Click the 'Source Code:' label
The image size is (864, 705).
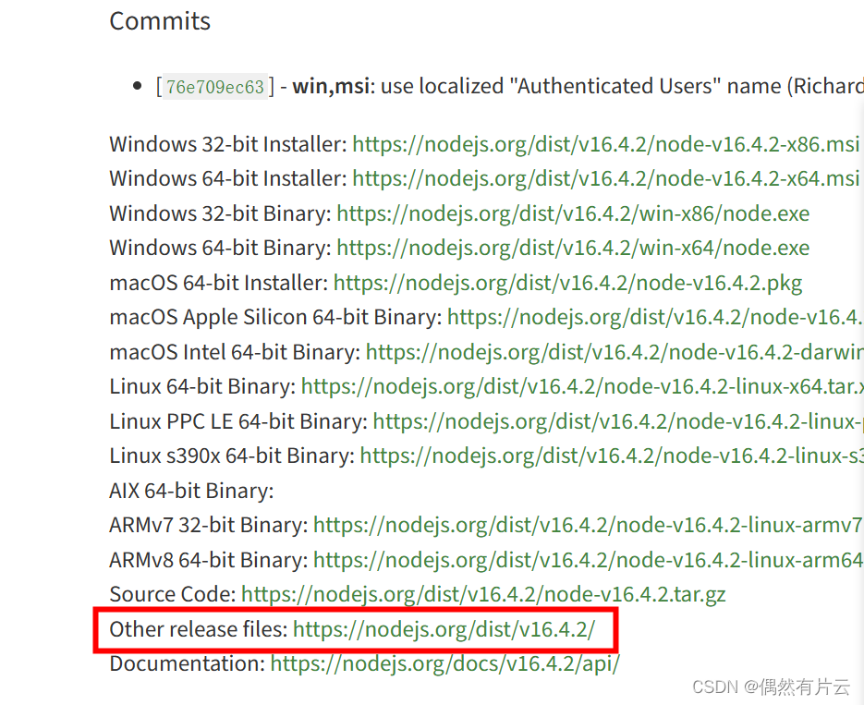click(x=173, y=595)
